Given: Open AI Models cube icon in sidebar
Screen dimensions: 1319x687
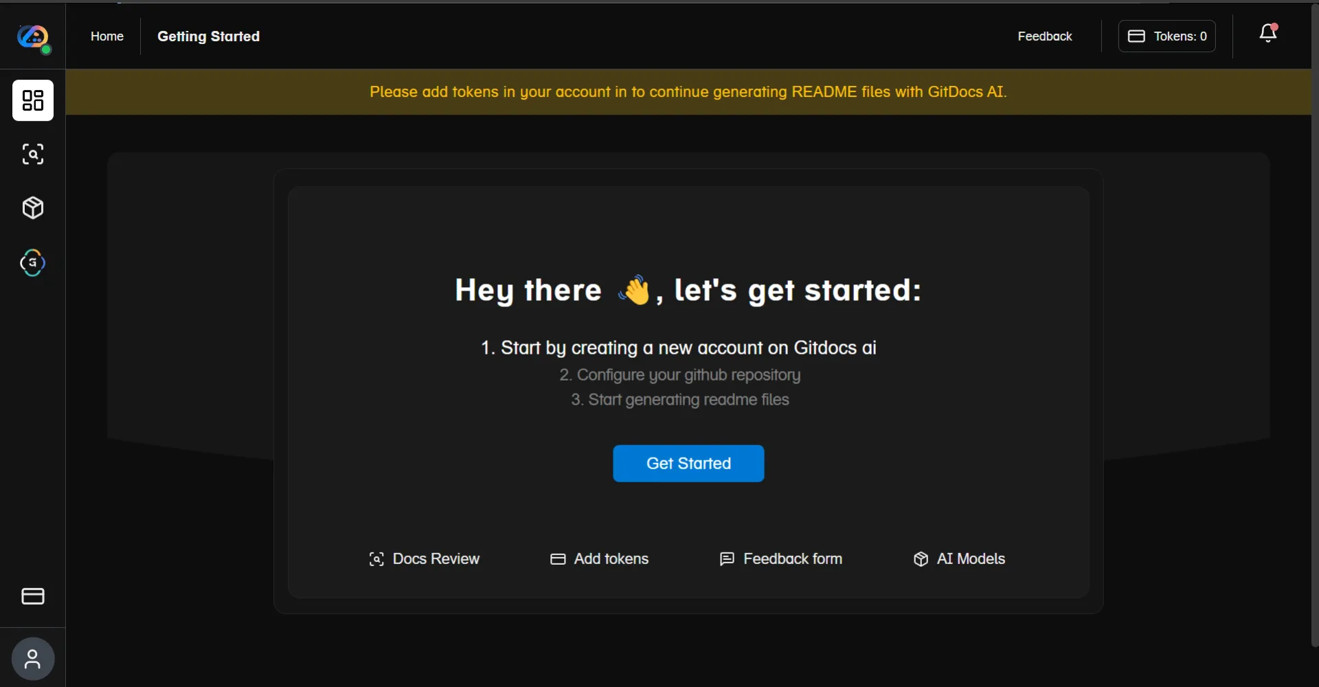Looking at the screenshot, I should [33, 208].
